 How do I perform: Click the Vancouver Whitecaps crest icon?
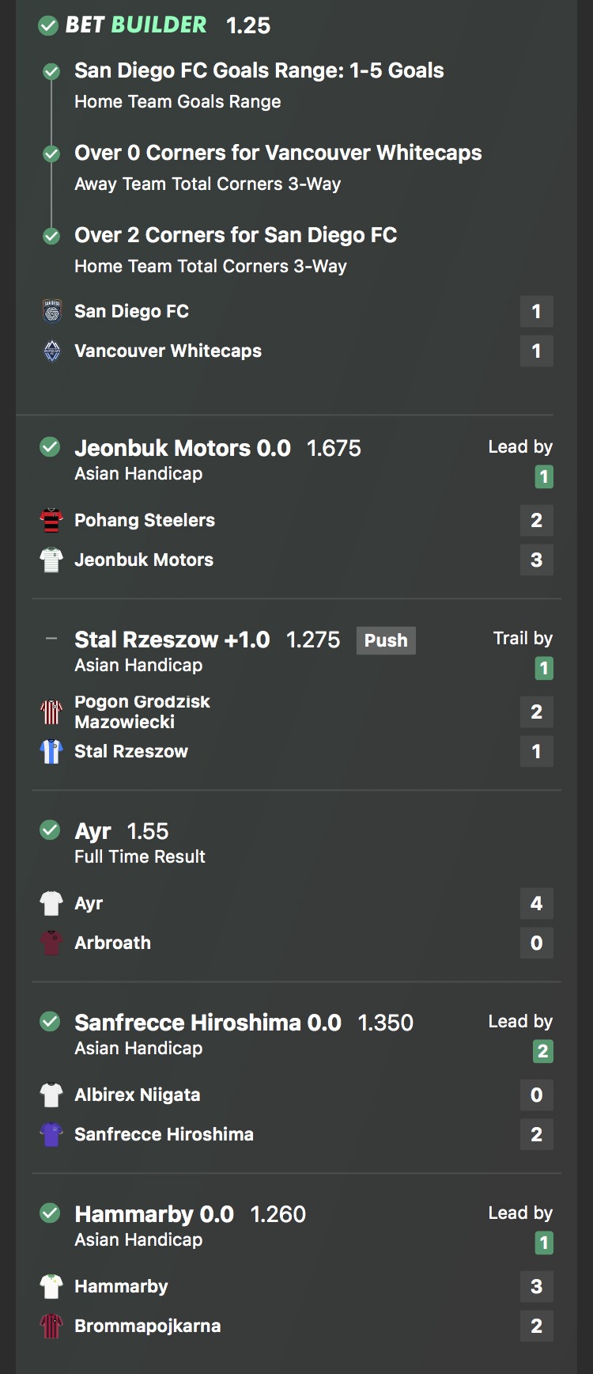tap(51, 351)
